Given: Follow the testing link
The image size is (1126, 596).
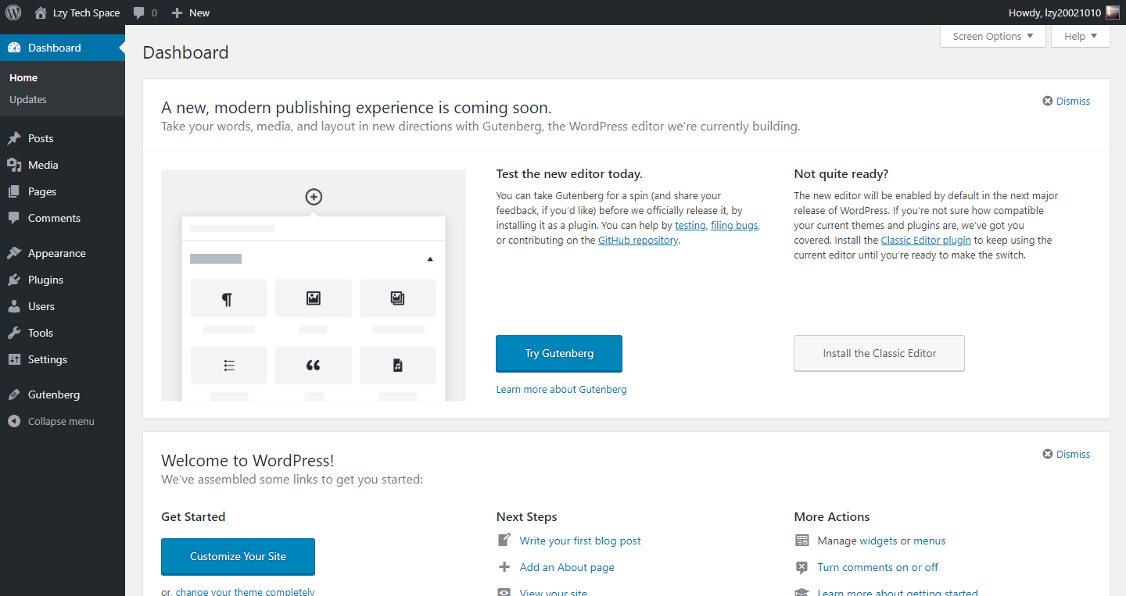Looking at the screenshot, I should pyautogui.click(x=690, y=225).
